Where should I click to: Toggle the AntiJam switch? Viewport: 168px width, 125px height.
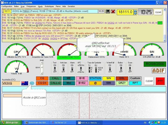tap(63, 69)
